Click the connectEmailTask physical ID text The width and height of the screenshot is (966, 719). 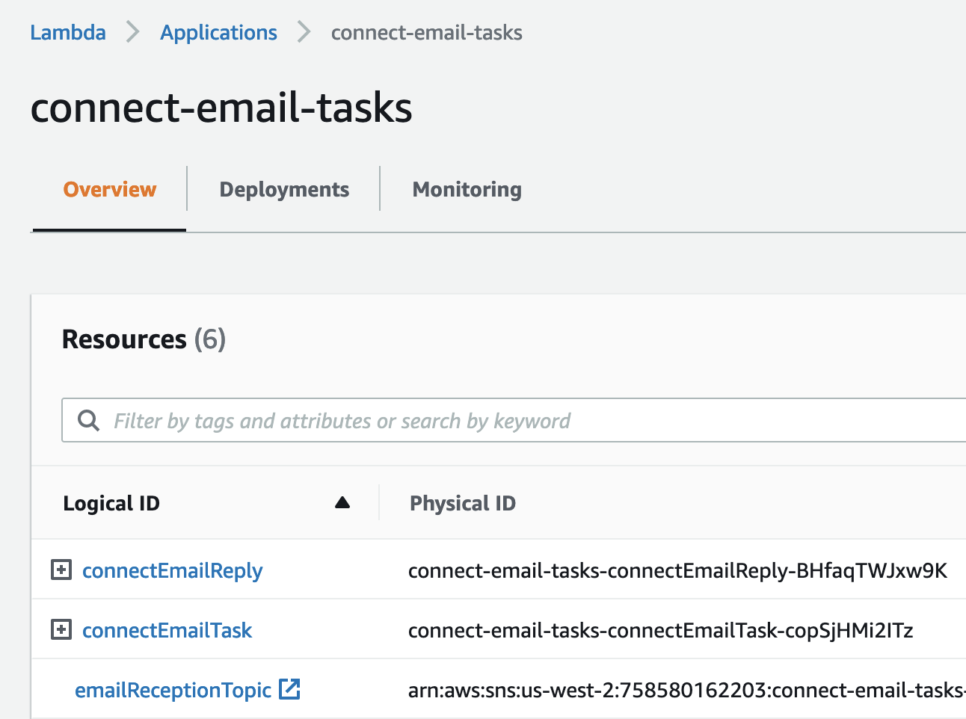[x=660, y=630]
